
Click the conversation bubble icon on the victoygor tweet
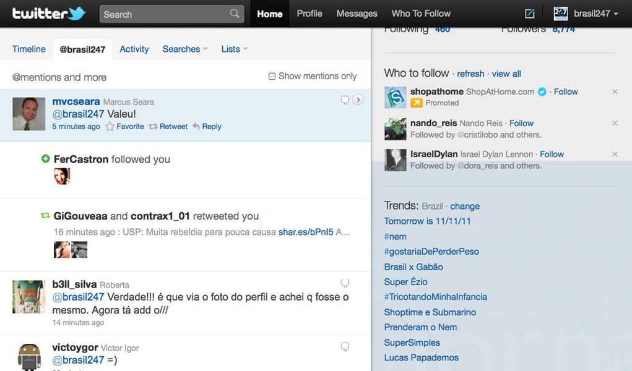(x=345, y=346)
